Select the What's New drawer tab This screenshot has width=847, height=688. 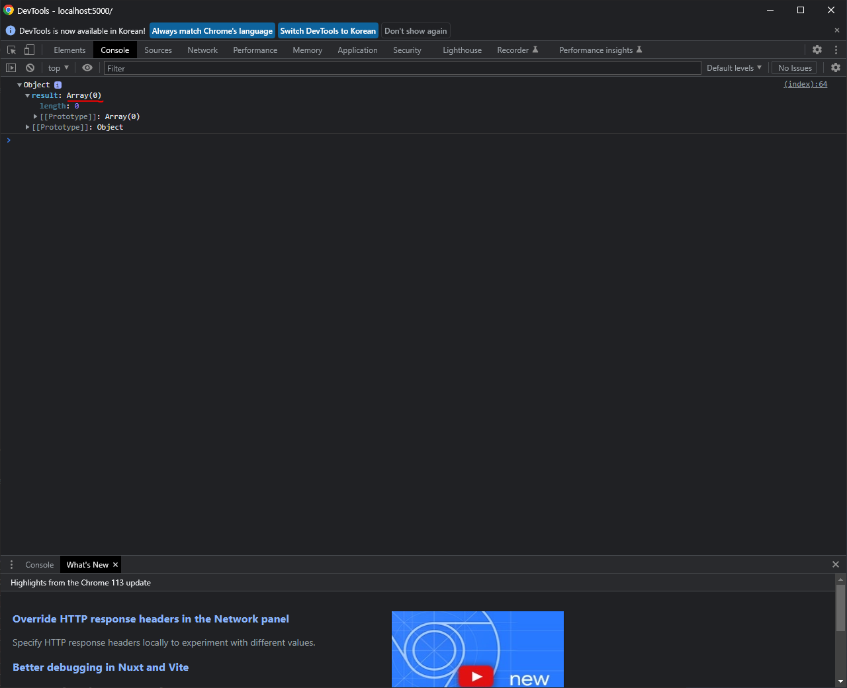(87, 565)
